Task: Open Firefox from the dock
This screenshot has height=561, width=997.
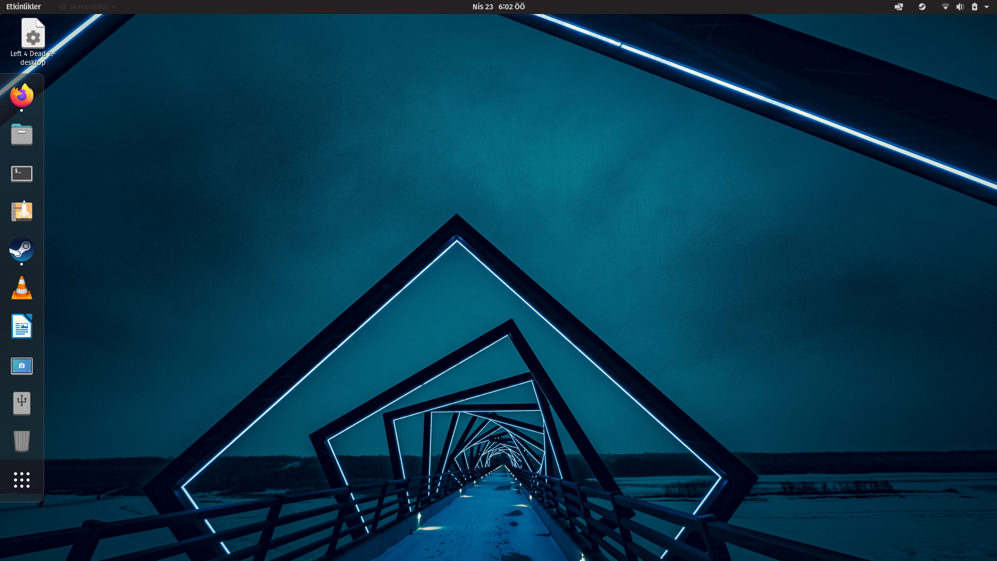Action: (22, 95)
